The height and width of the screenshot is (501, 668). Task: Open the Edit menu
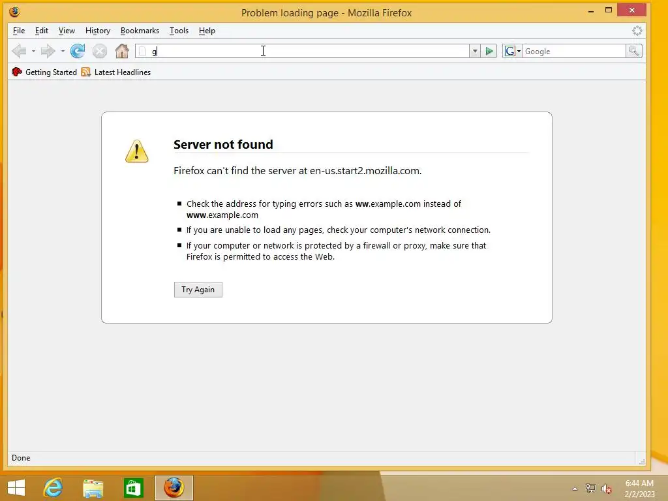pos(41,31)
